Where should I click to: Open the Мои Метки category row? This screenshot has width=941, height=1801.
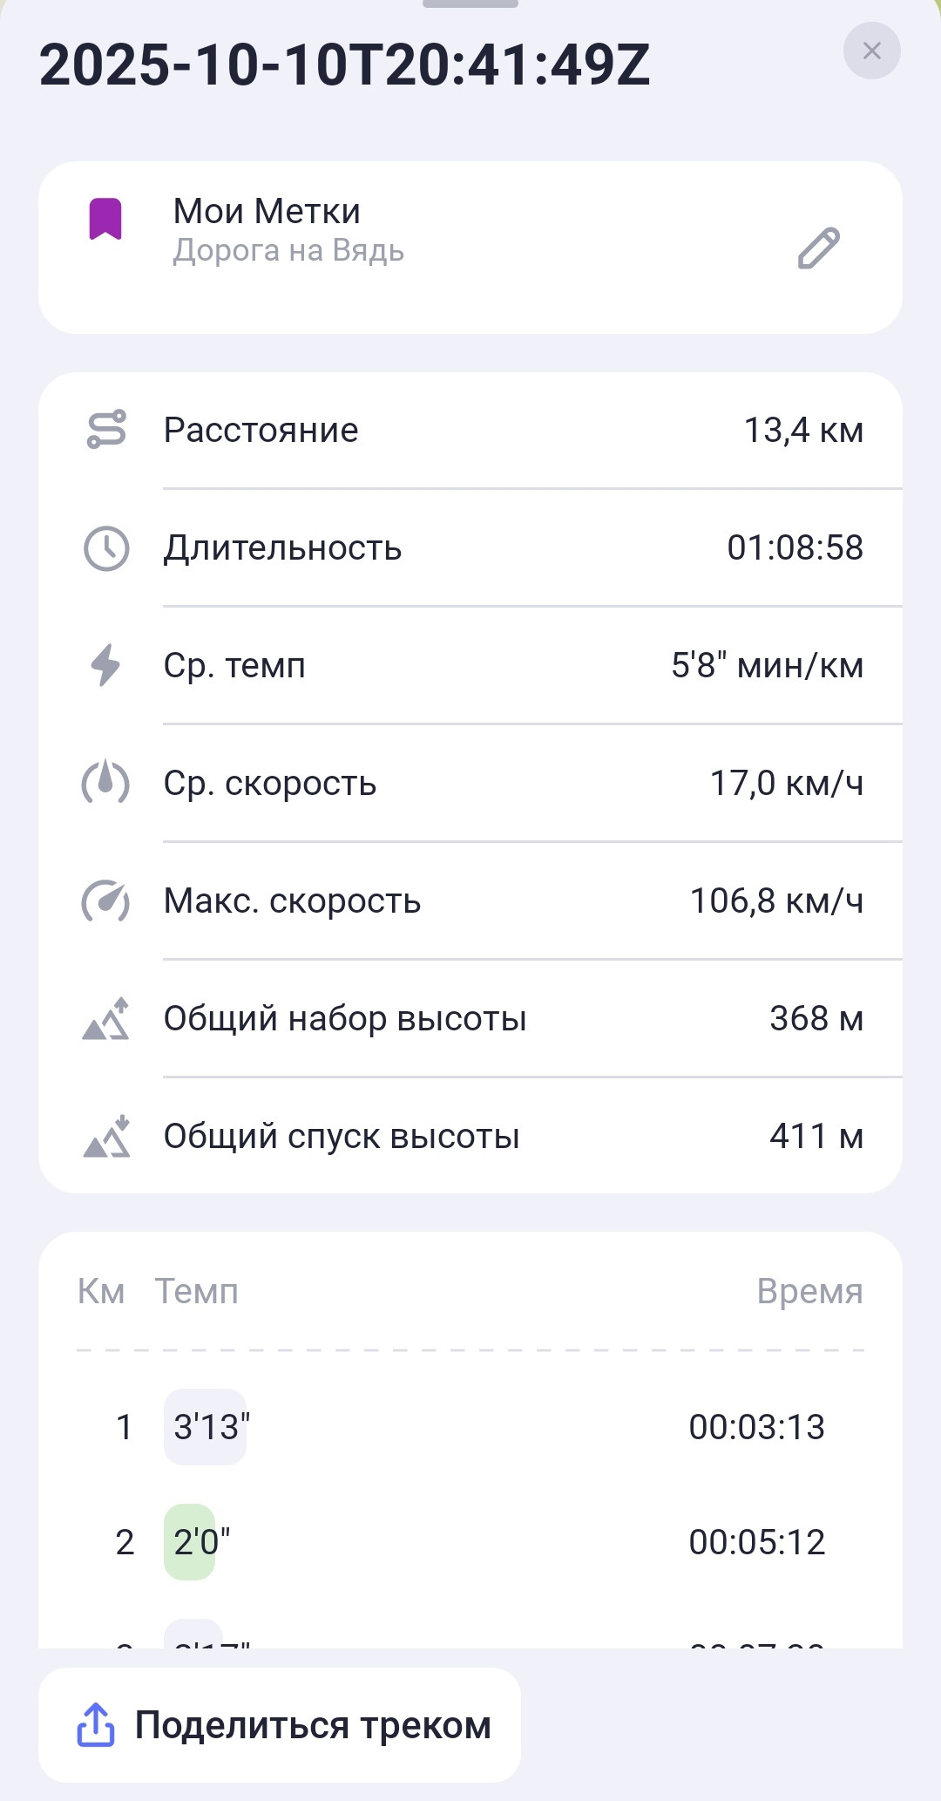(x=470, y=248)
